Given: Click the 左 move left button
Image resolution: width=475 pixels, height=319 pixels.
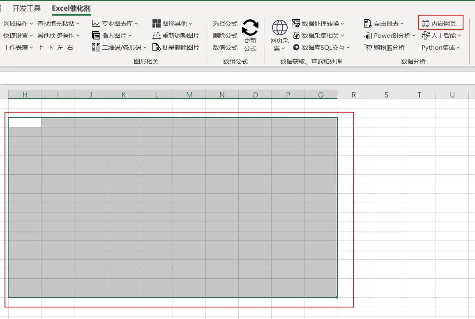Looking at the screenshot, I should (x=60, y=48).
